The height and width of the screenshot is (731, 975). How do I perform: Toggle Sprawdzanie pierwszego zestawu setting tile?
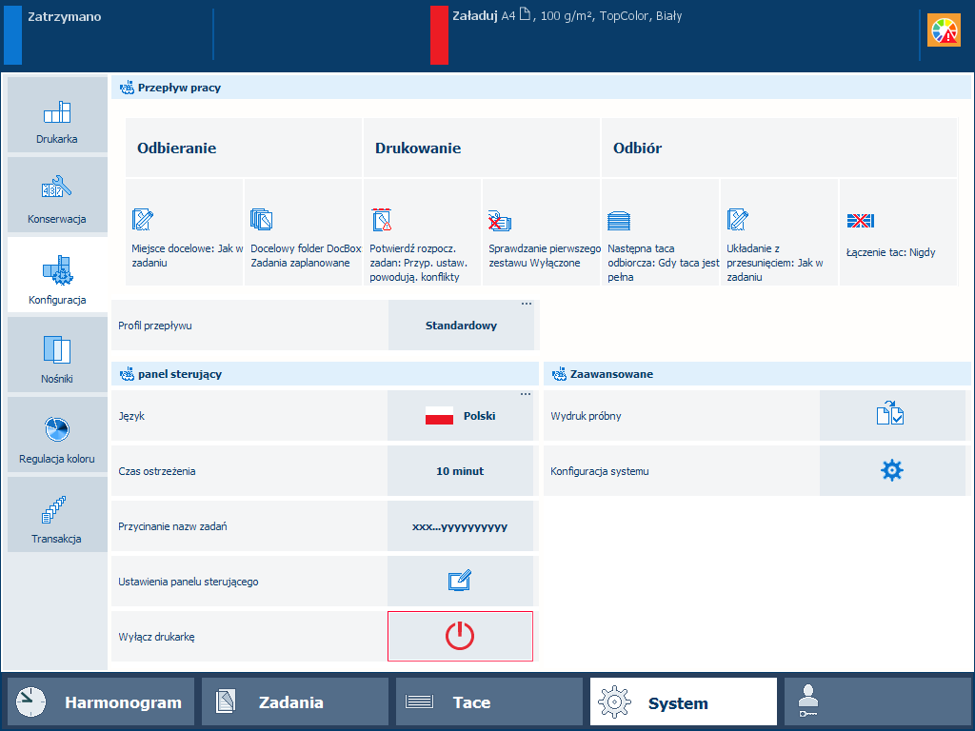tap(541, 232)
